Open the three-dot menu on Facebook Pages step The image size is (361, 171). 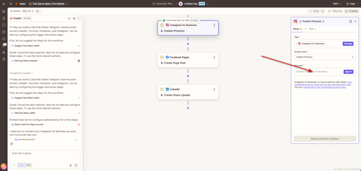214,57
